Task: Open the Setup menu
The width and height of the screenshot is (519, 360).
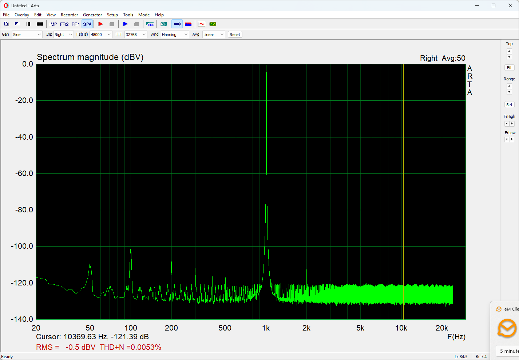Action: click(112, 15)
